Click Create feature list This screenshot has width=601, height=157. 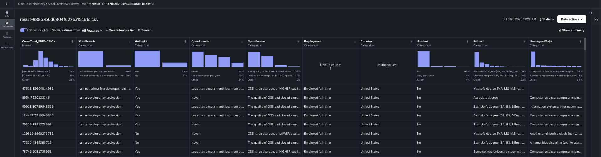120,30
